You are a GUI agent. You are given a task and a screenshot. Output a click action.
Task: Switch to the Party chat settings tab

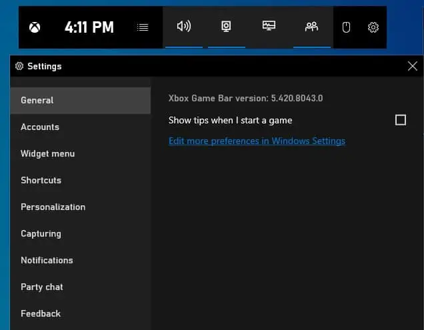point(80,287)
